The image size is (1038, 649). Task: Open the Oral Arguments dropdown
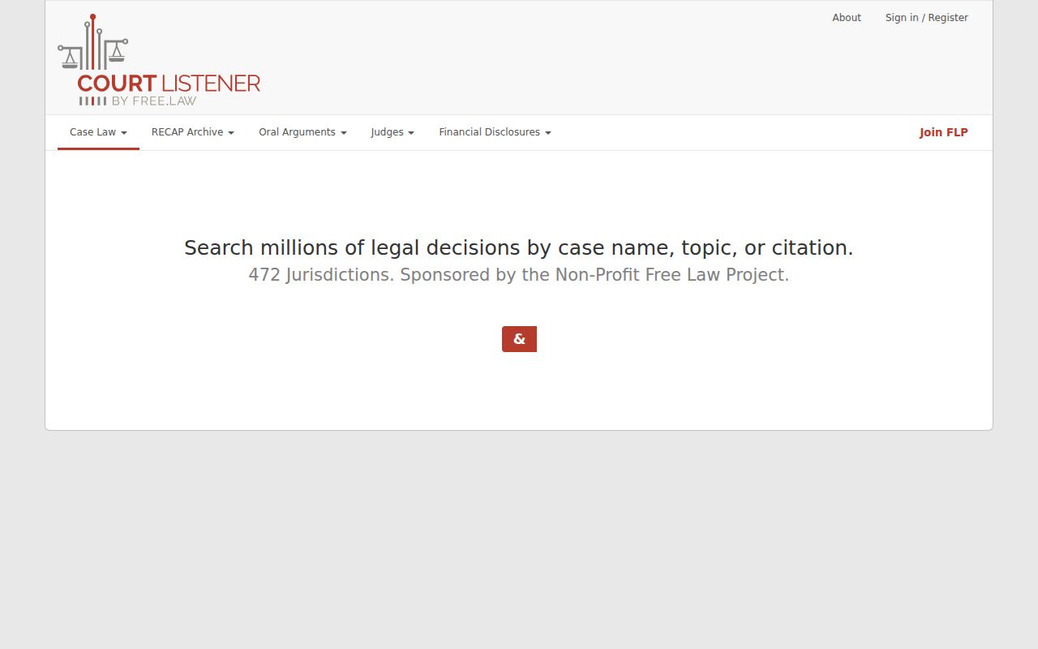click(x=302, y=132)
